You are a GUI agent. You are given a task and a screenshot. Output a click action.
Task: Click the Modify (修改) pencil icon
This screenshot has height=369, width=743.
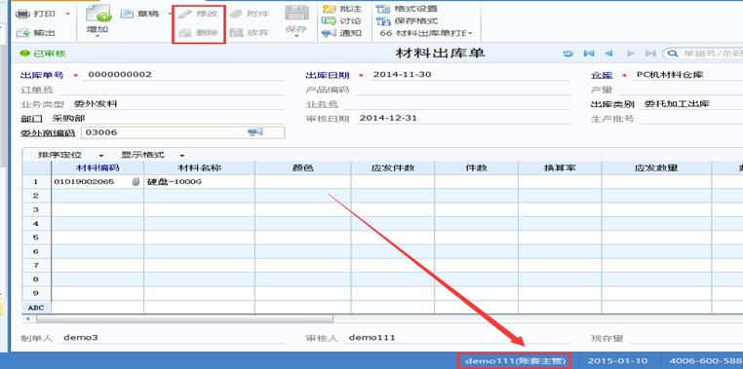(x=185, y=14)
